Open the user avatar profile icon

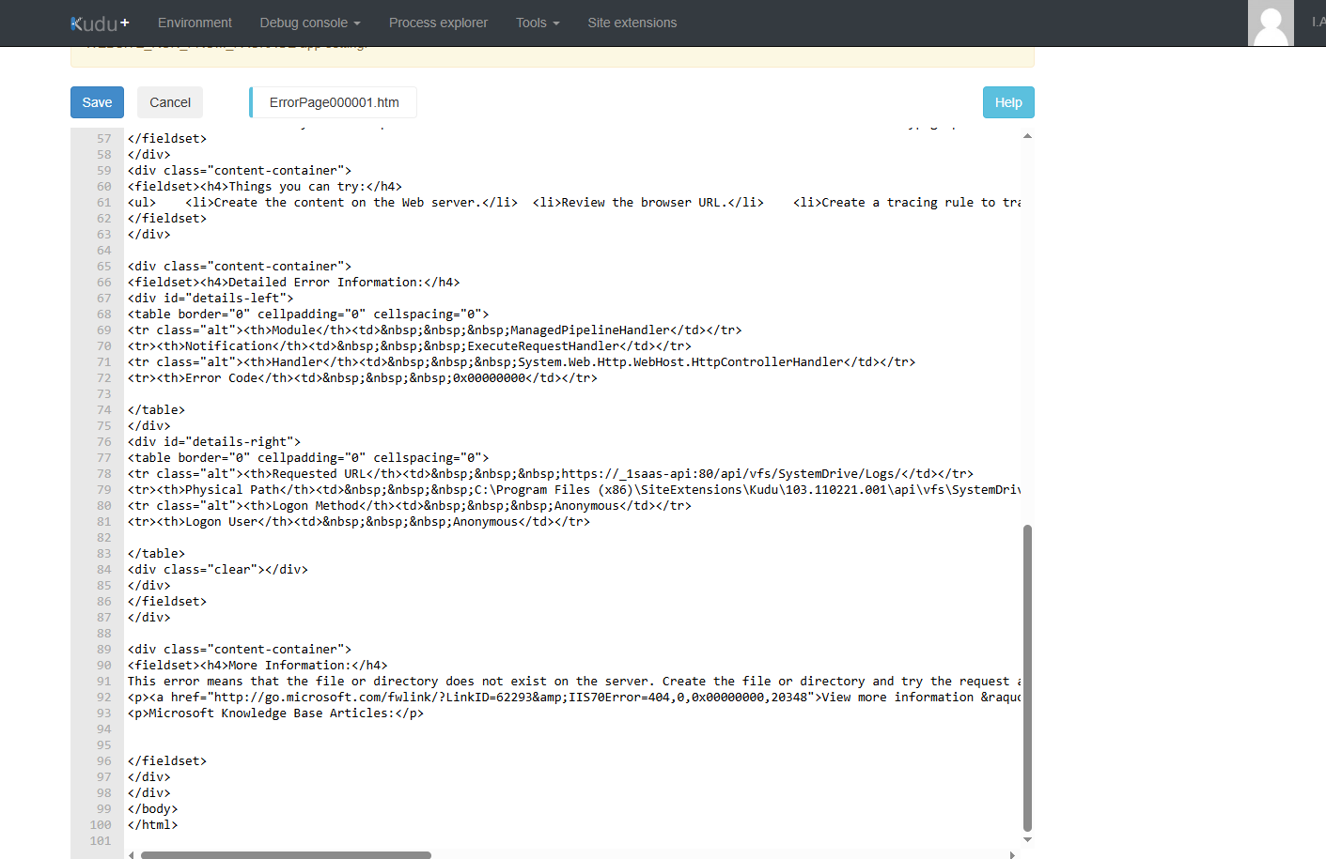pos(1271,23)
